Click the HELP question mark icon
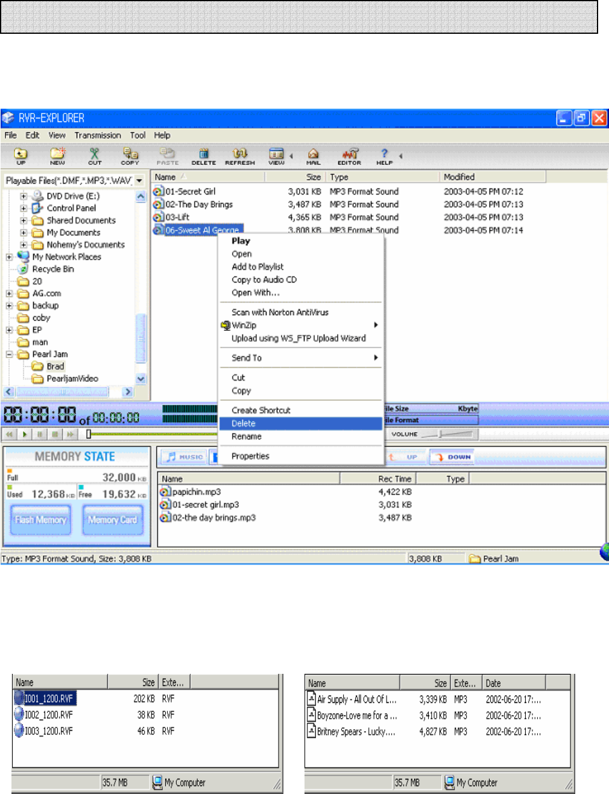The width and height of the screenshot is (609, 794). click(x=384, y=156)
